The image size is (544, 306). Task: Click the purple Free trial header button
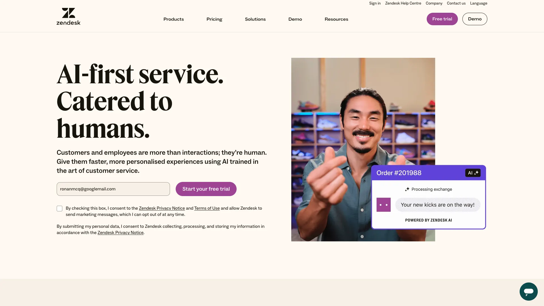tap(442, 19)
